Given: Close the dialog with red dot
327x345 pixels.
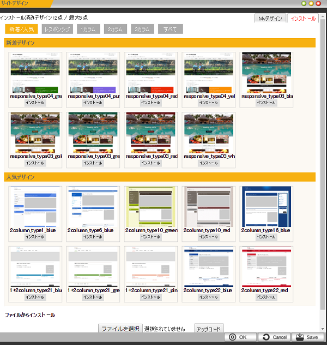Looking at the screenshot, I should (x=318, y=3).
